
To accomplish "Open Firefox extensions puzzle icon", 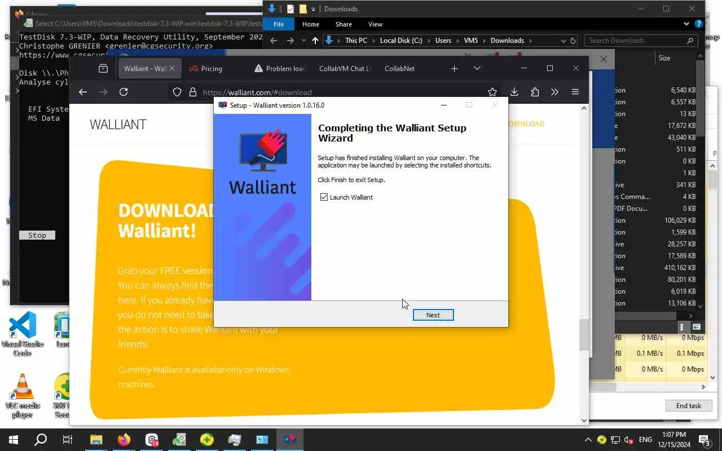I will point(535,92).
